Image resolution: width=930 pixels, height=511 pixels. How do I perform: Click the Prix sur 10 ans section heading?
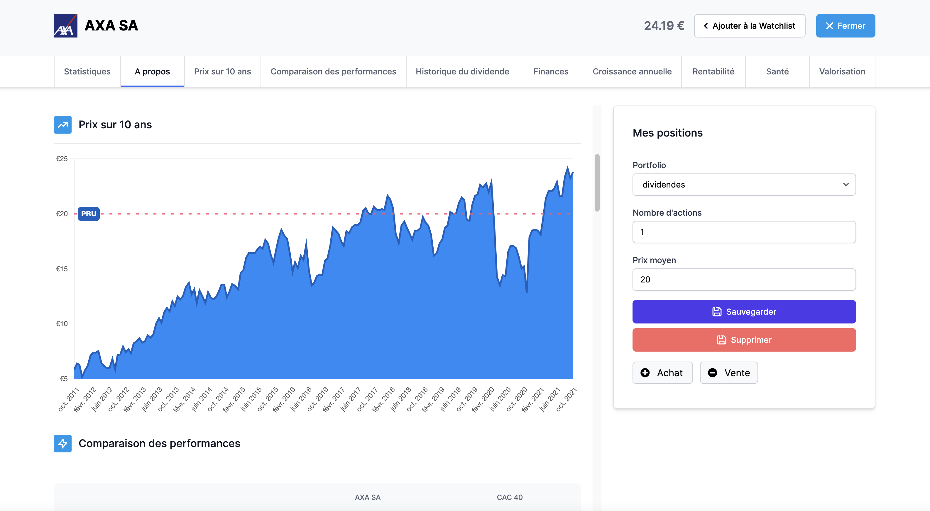point(115,125)
